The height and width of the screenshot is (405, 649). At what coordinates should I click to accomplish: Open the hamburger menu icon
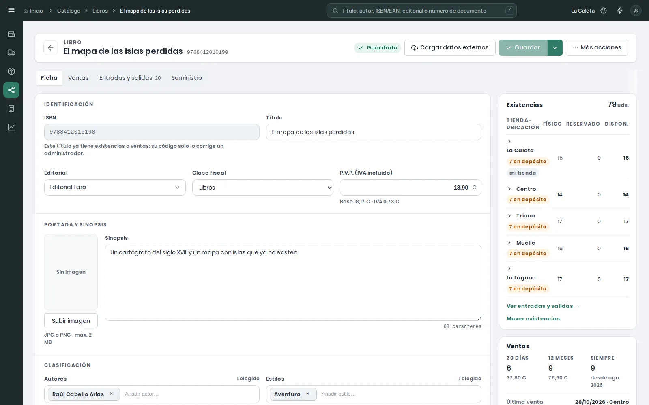pos(11,10)
